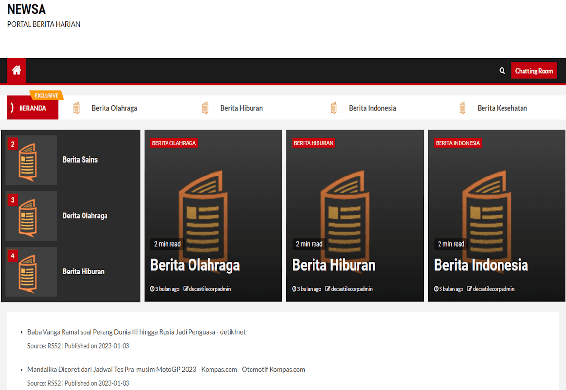Click clock icon on Berita Hiburan card
The height and width of the screenshot is (390, 566).
pos(294,289)
